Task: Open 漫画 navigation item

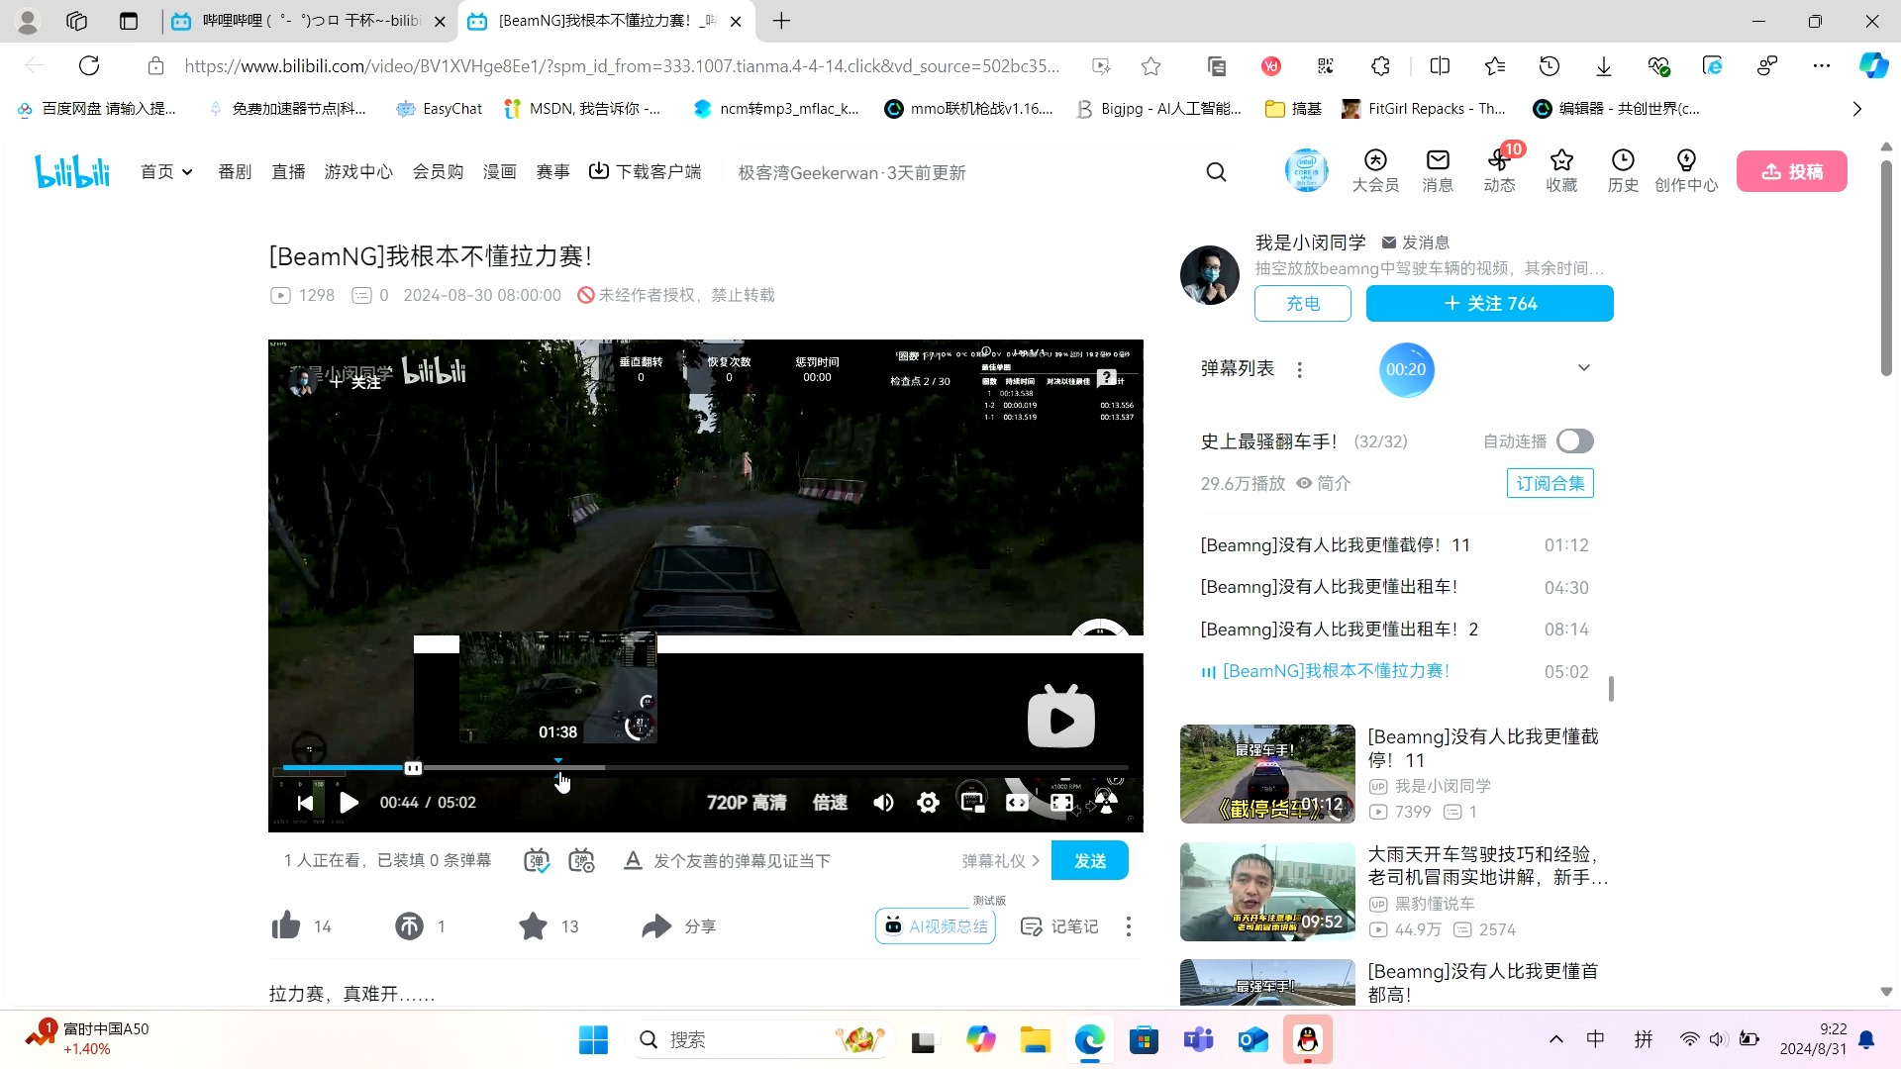Action: (x=499, y=172)
